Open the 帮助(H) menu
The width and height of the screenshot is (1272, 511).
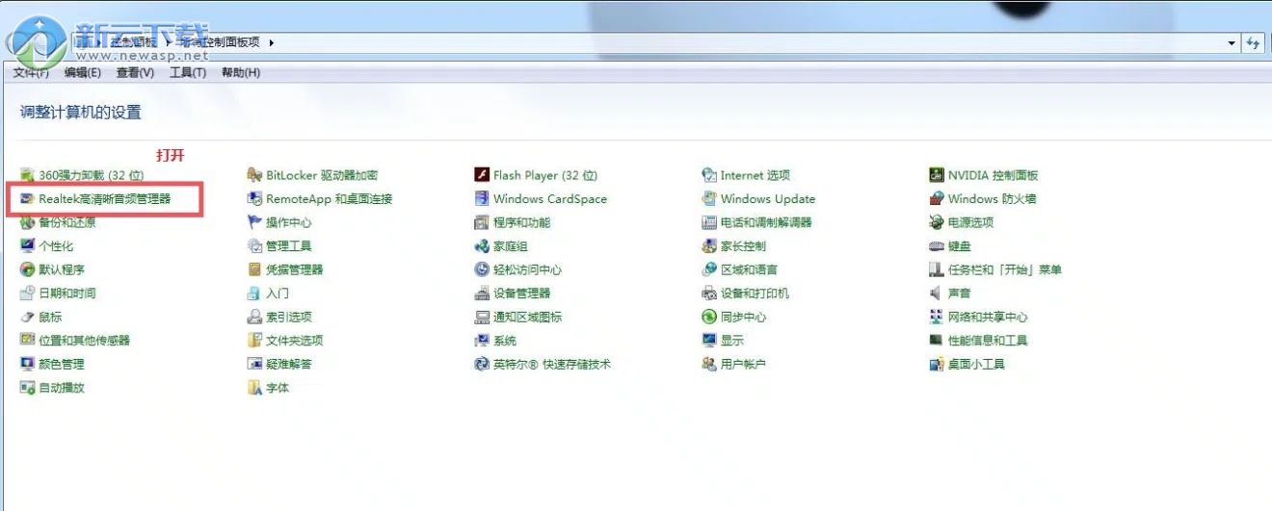click(x=241, y=72)
